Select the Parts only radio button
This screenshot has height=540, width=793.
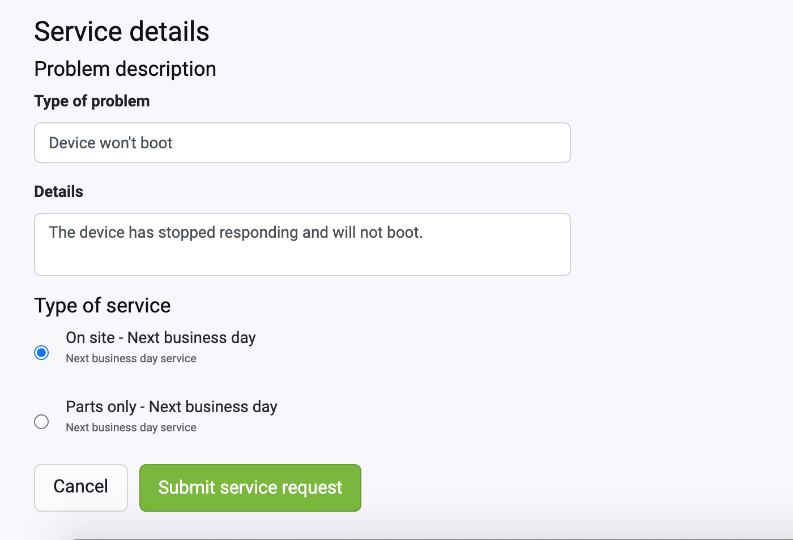41,422
